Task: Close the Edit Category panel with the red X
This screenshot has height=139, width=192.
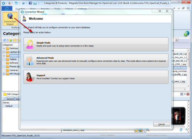Action: 188,94
